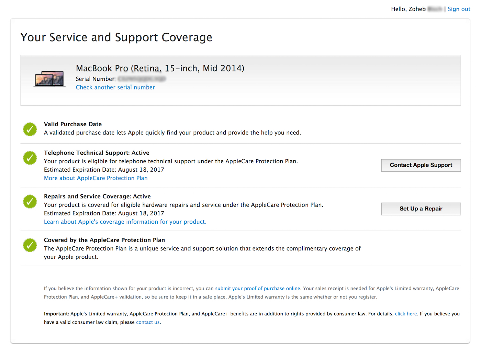The width and height of the screenshot is (481, 349).
Task: Click the Valid Purchase Date heading
Action: (x=73, y=124)
